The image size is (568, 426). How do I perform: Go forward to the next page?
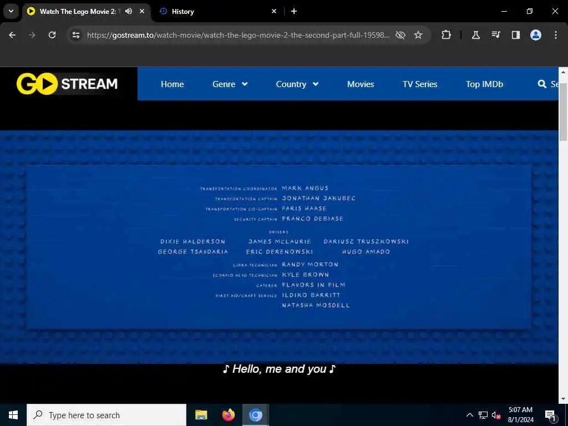coord(32,35)
